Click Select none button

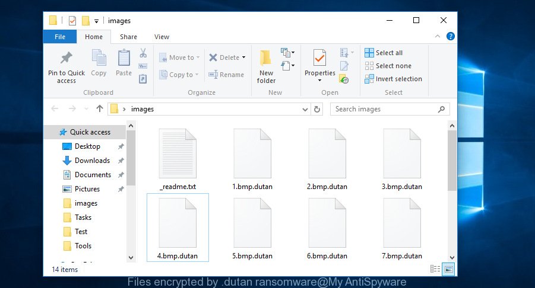[x=388, y=66]
